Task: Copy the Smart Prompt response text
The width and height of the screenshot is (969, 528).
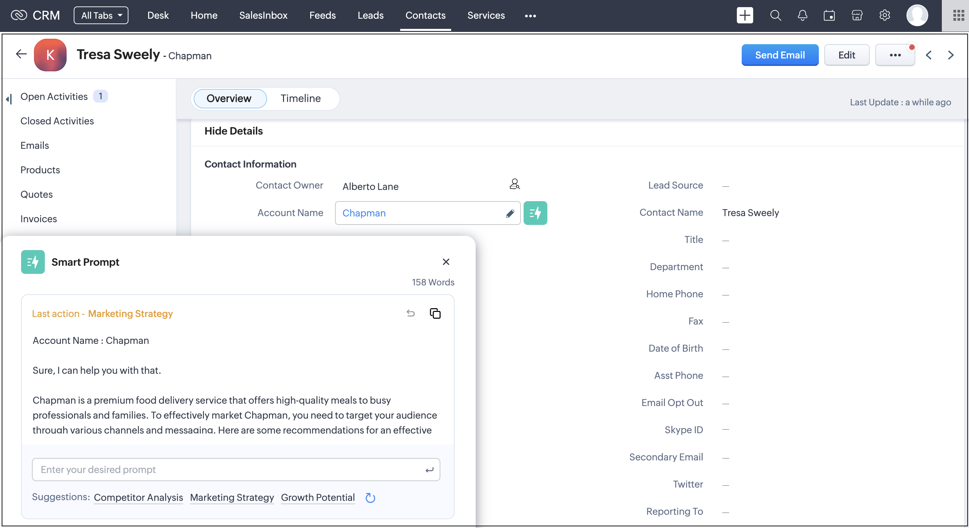Action: [x=435, y=313]
